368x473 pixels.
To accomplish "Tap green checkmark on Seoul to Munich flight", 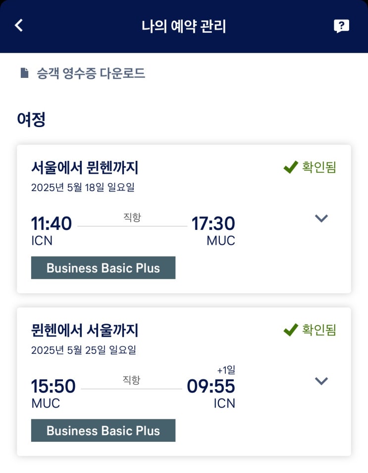I will (x=291, y=168).
